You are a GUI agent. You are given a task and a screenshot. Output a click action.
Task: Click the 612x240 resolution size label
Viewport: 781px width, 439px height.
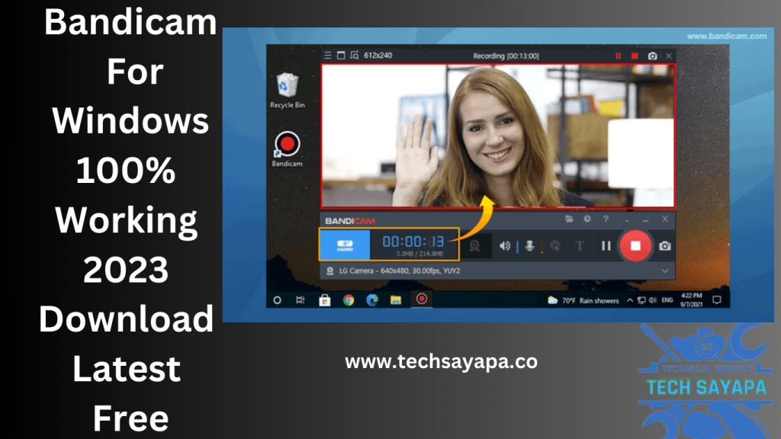(378, 56)
